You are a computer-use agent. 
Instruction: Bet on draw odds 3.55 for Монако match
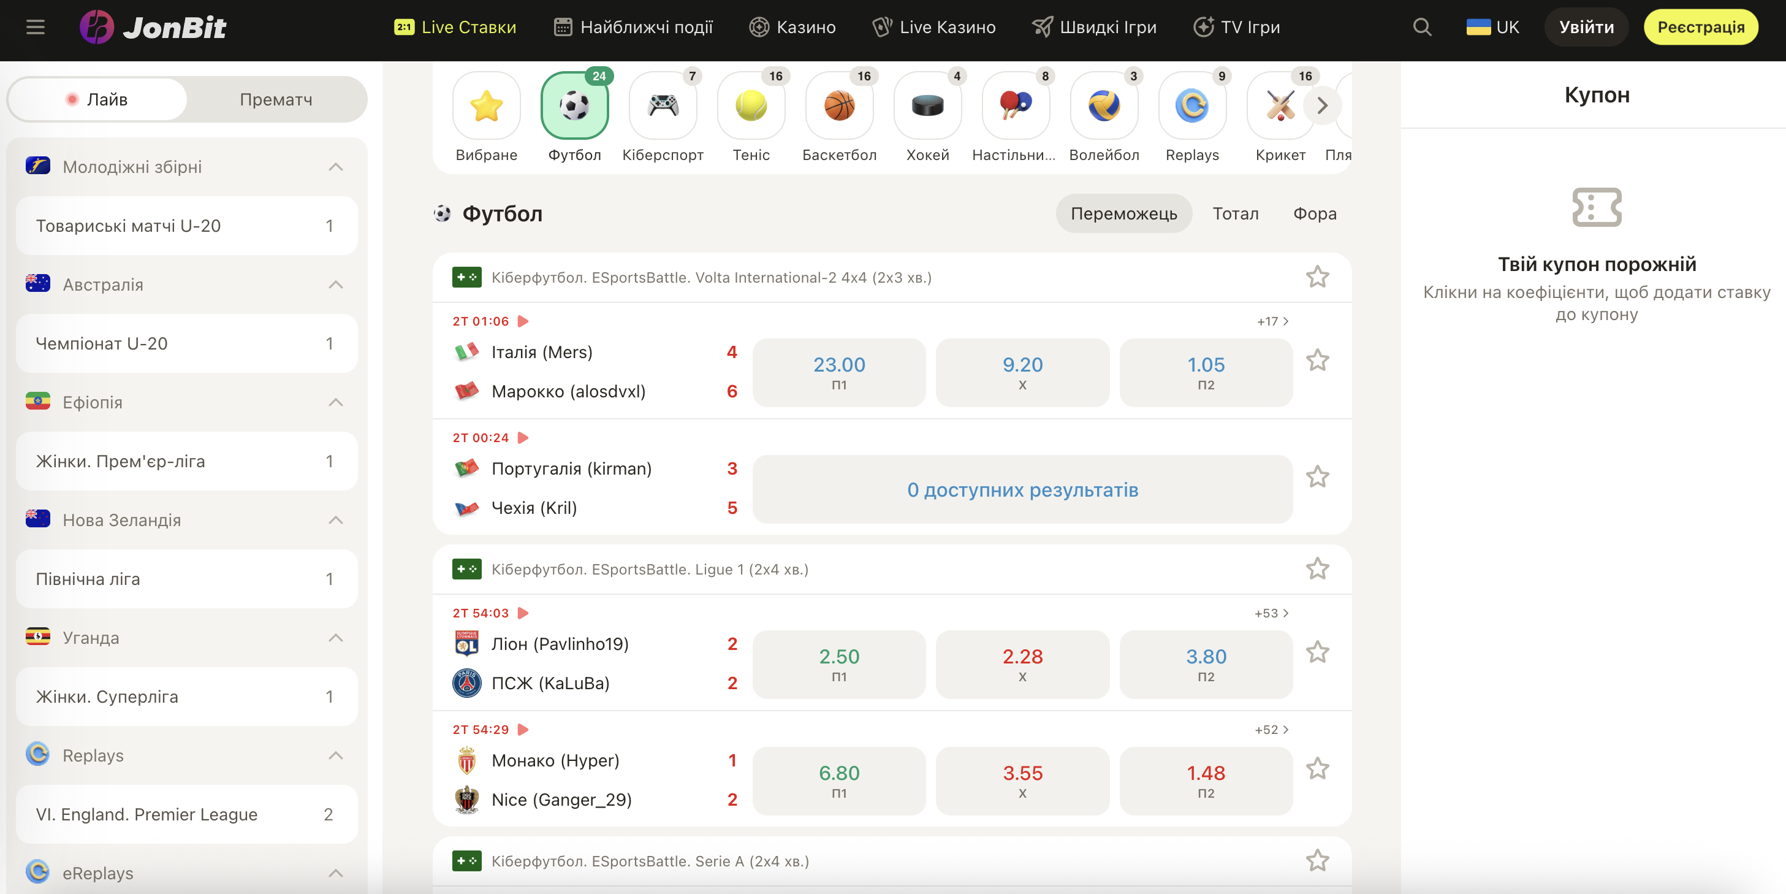[x=1022, y=781]
